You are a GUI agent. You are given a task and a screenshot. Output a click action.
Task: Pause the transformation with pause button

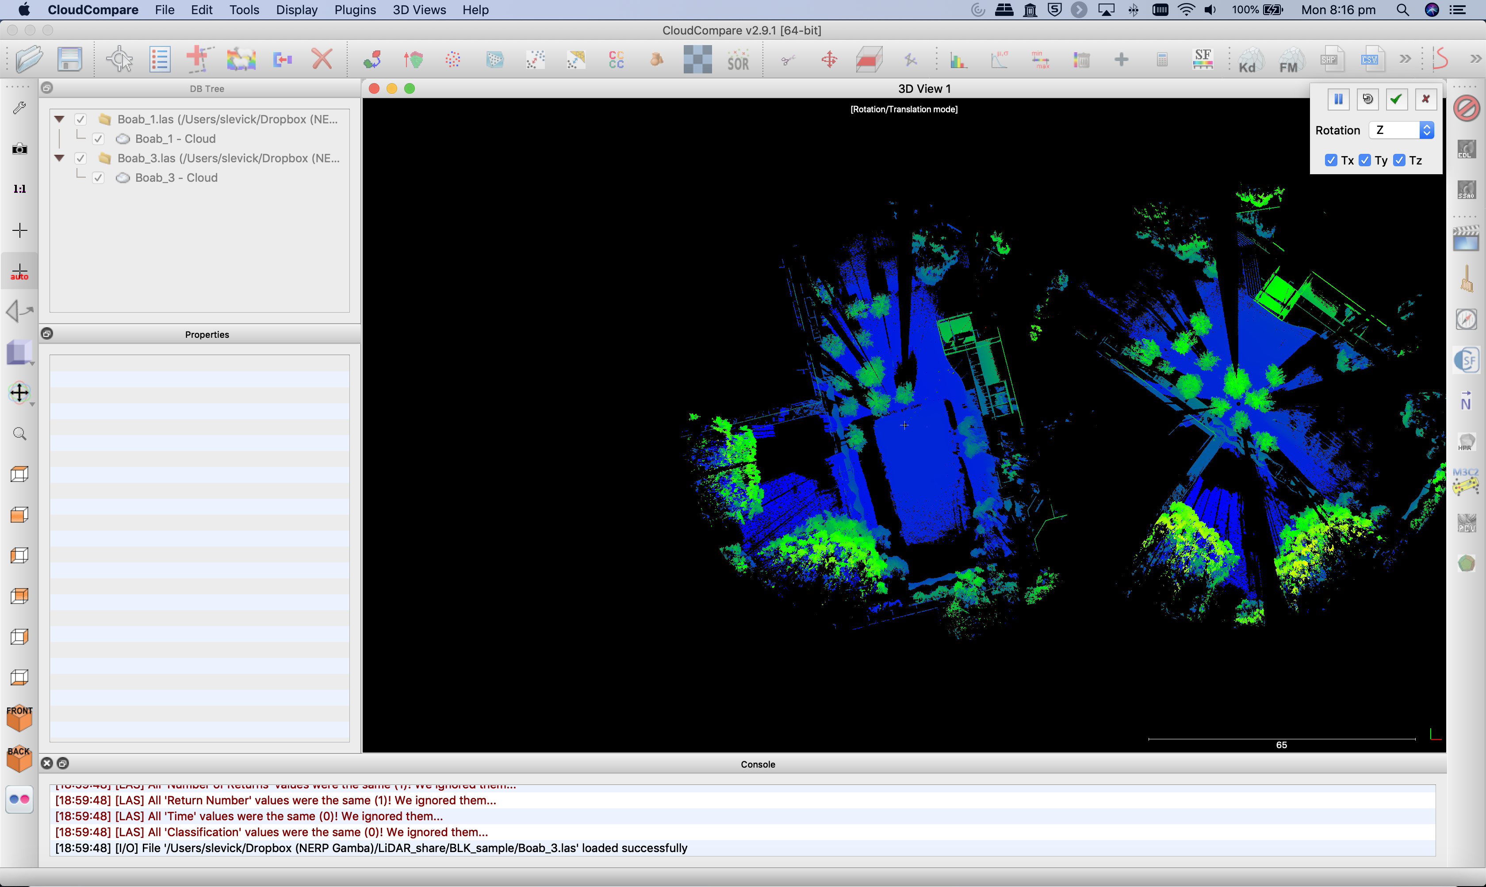(1338, 99)
